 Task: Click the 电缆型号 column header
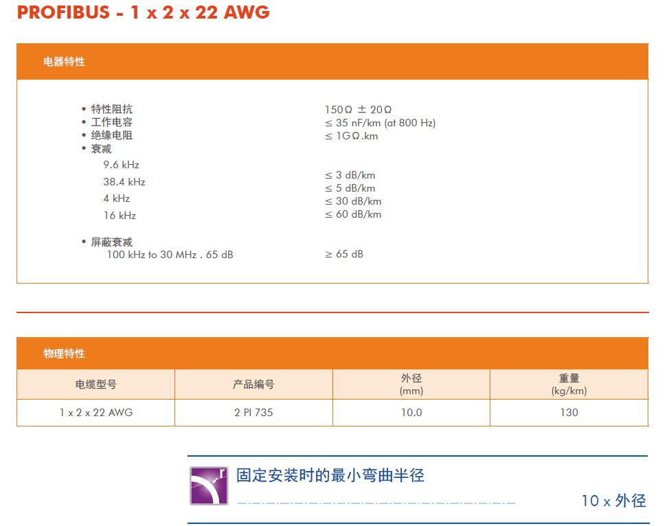(96, 385)
